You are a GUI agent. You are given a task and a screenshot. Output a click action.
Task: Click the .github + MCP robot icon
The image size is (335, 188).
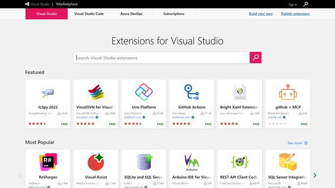coord(288,92)
